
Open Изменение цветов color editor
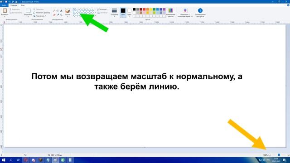click(170, 13)
